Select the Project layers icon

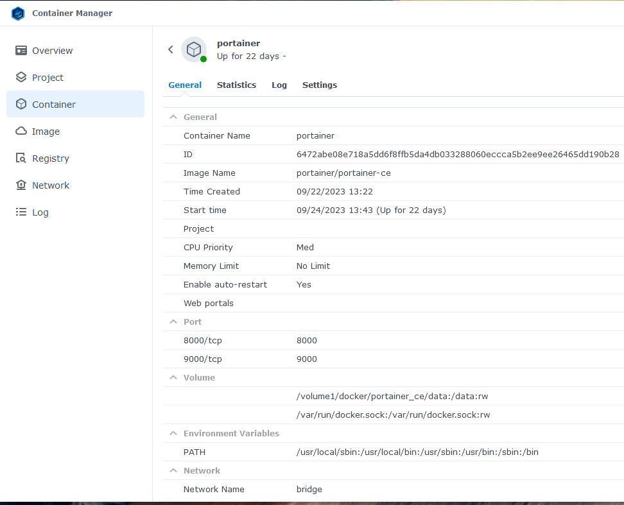(21, 78)
